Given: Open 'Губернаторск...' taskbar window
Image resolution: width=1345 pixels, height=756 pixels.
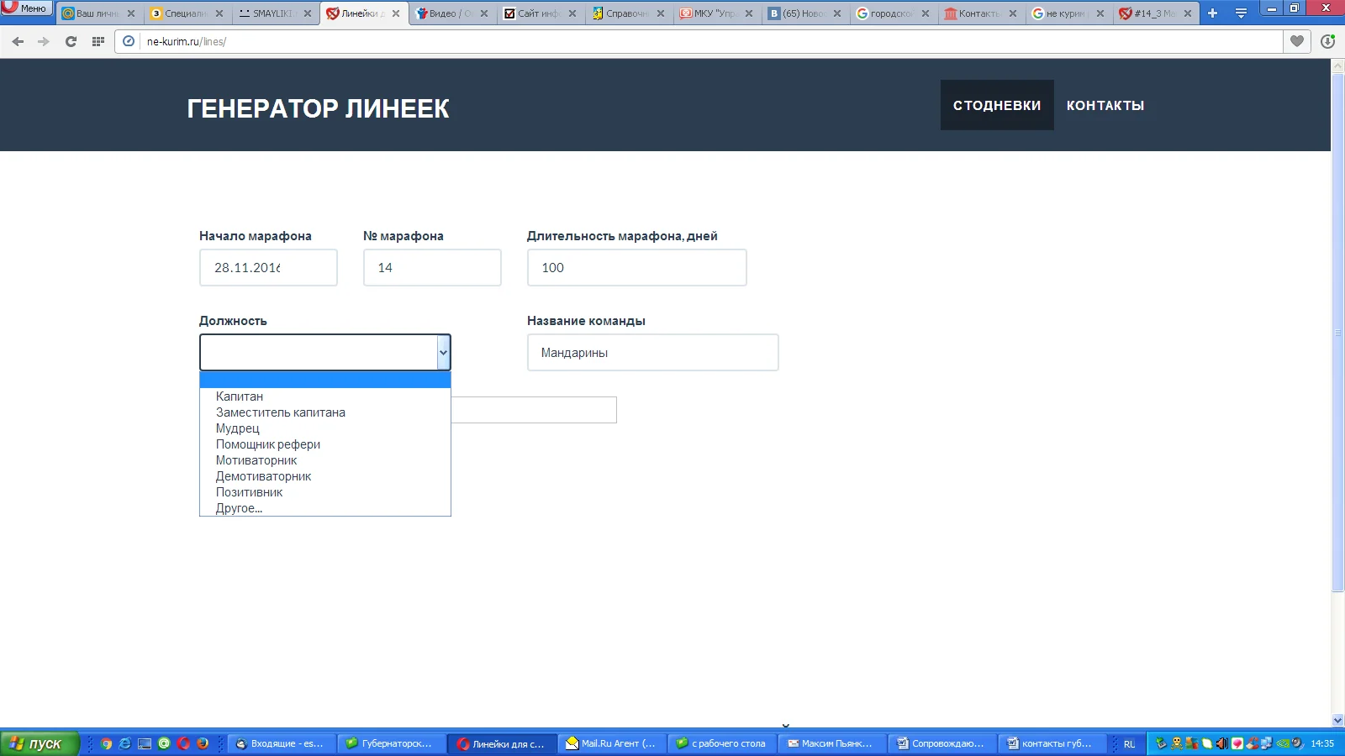Looking at the screenshot, I should point(392,743).
